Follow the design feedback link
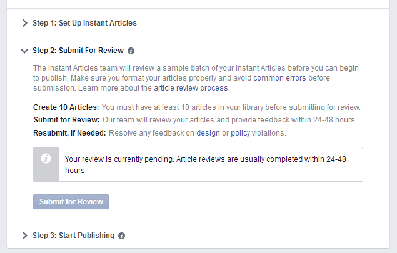397x253 pixels. [208, 133]
